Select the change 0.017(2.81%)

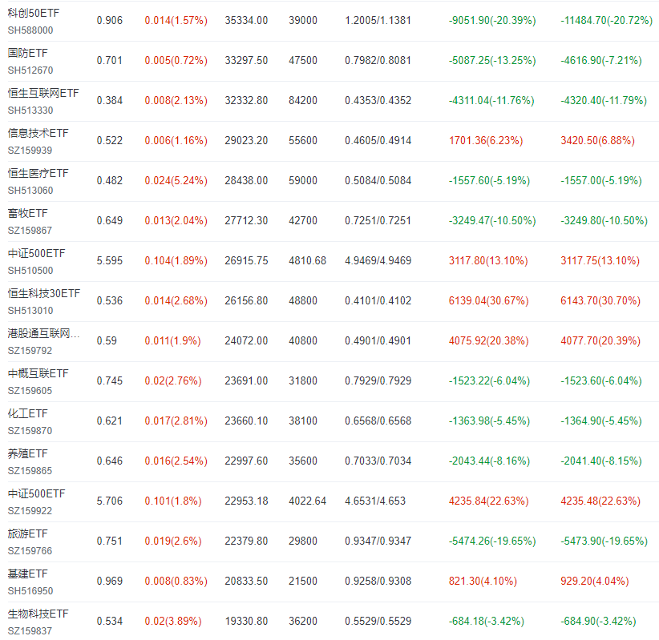point(176,421)
